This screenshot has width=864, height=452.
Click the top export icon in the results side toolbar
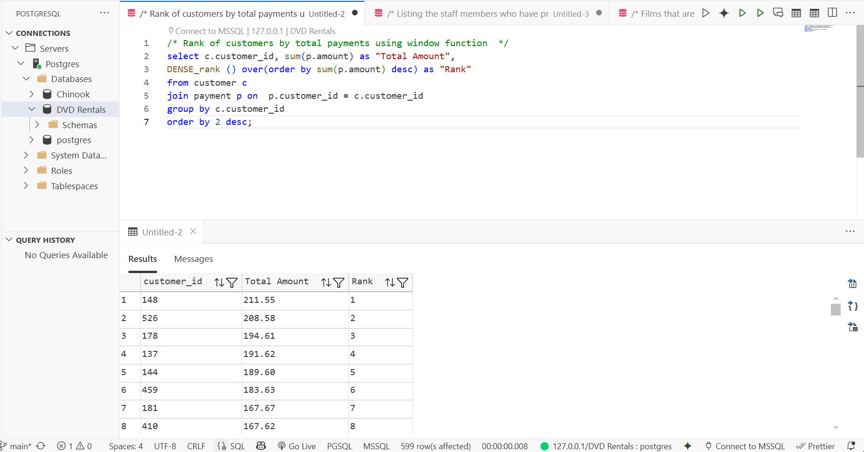pos(852,283)
